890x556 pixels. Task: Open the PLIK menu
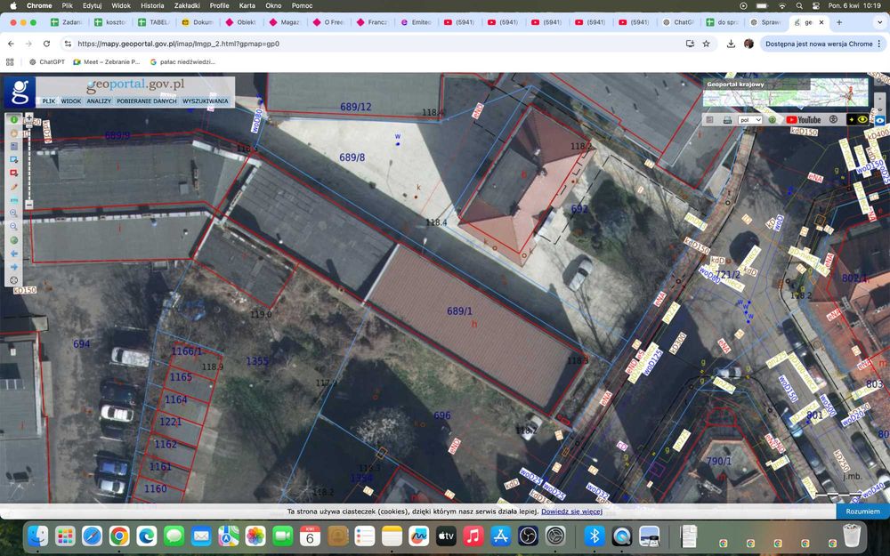[49, 101]
